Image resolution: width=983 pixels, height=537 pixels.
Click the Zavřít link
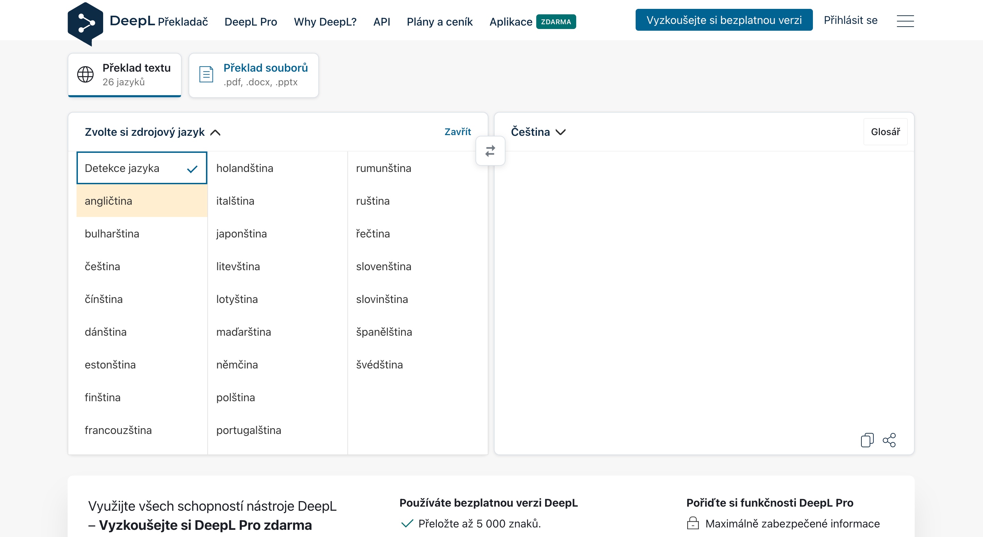point(458,132)
